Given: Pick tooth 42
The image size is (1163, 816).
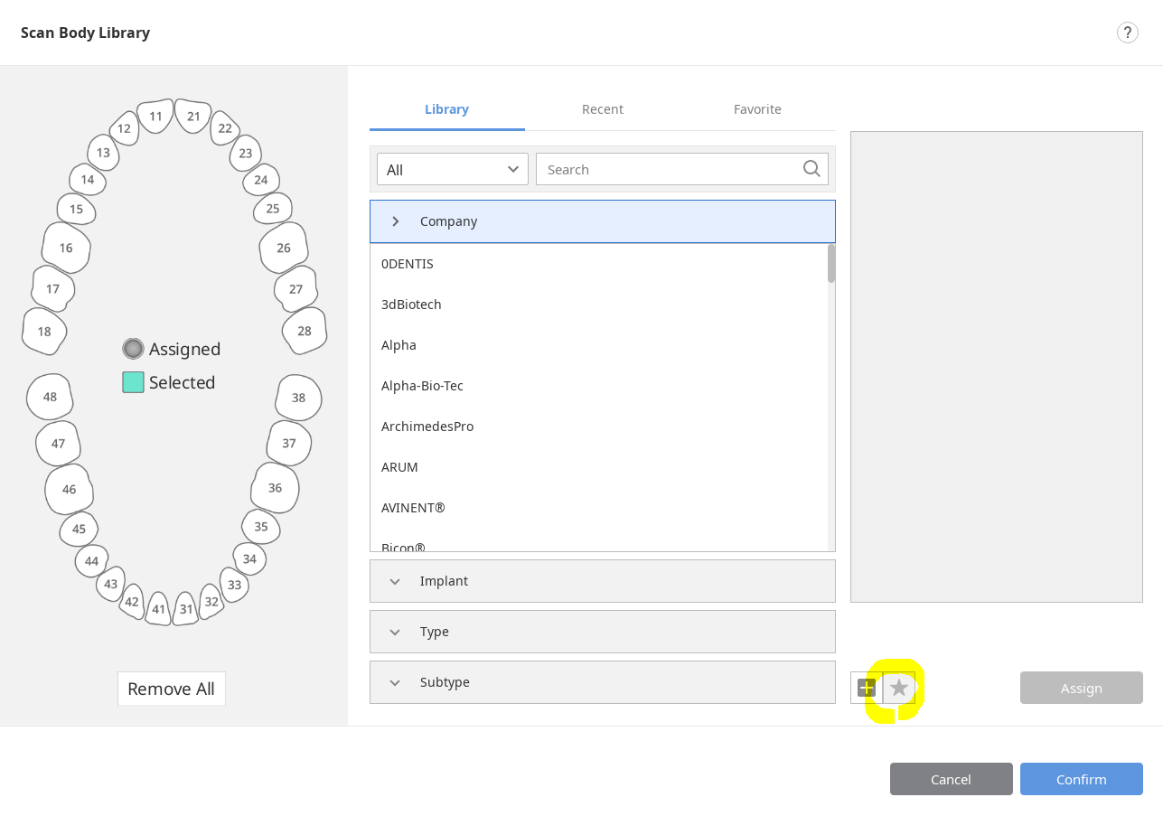Looking at the screenshot, I should (132, 601).
